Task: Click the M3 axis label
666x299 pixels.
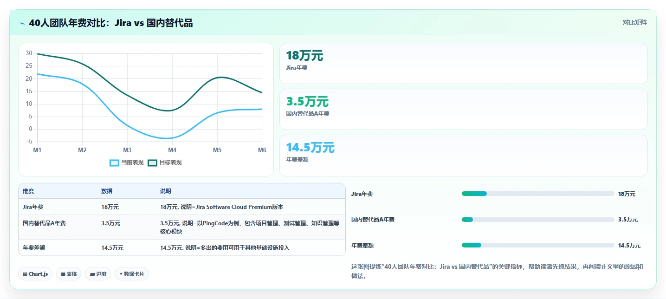Action: pos(127,150)
